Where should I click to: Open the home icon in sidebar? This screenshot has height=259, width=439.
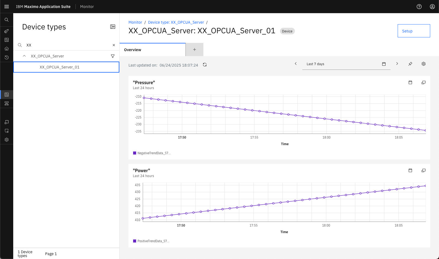pyautogui.click(x=7, y=49)
